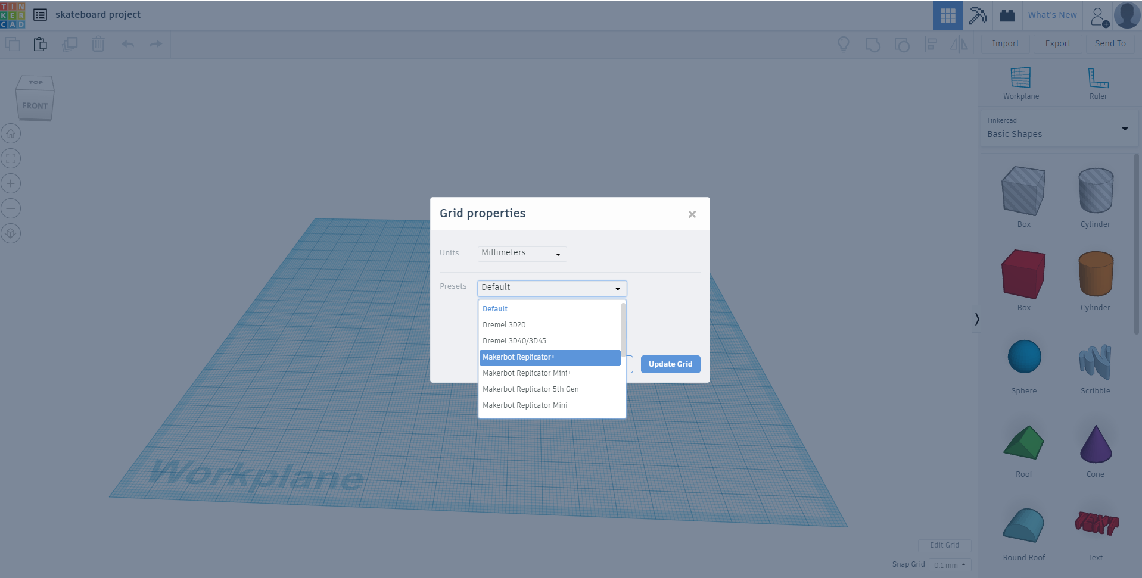The width and height of the screenshot is (1142, 578).
Task: Click the Undo arrow
Action: coord(127,44)
